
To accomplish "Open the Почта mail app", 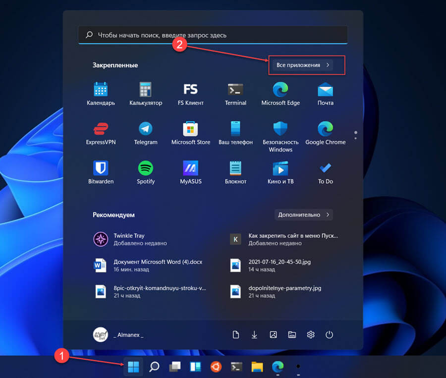I will click(326, 94).
